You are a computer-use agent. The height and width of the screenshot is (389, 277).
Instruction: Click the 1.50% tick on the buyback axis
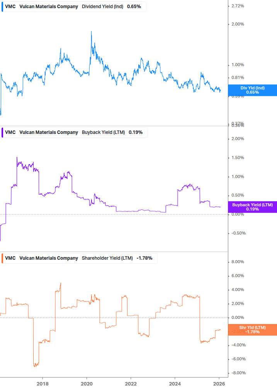coord(238,158)
